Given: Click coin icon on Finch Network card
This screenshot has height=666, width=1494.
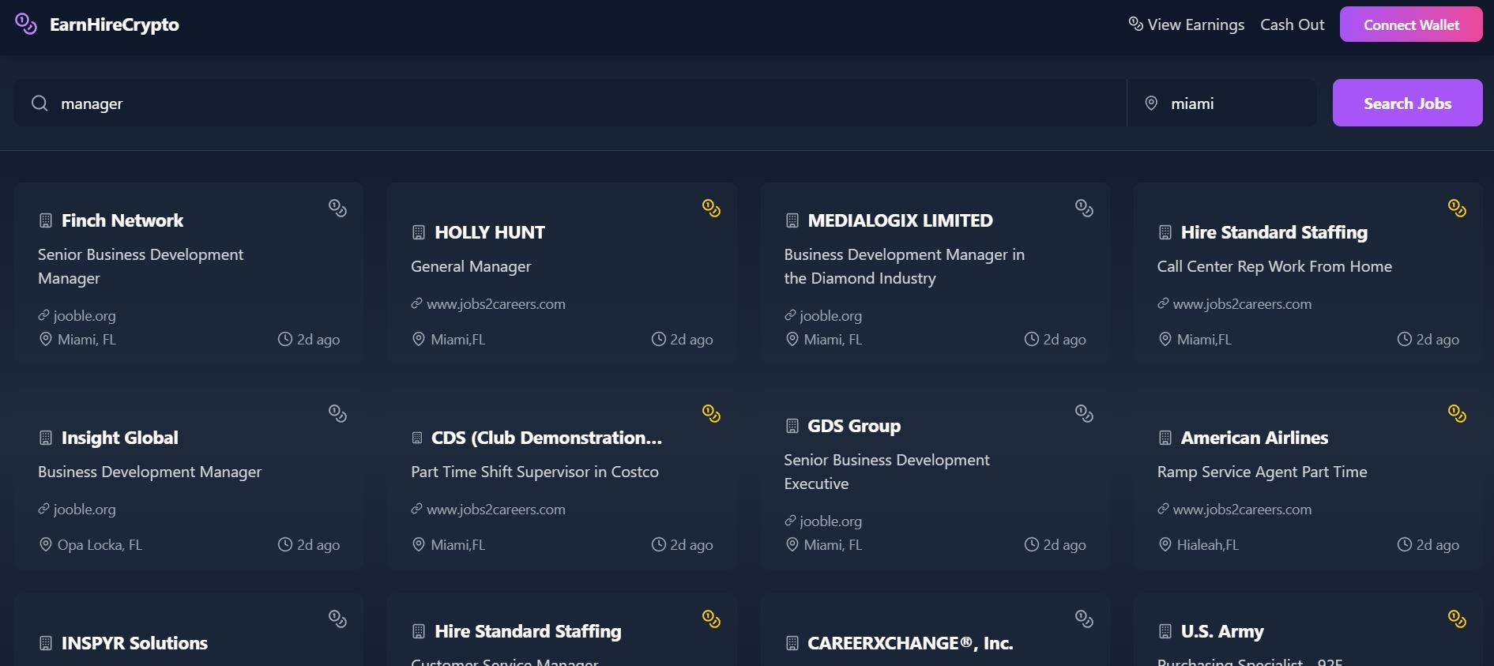Looking at the screenshot, I should coord(337,208).
